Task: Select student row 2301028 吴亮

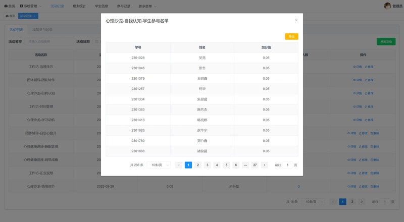Action: point(201,58)
